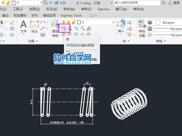This screenshot has height=136, width=182.
Task: Open the ribbon layer 0 dropdown list
Action: 113,22
